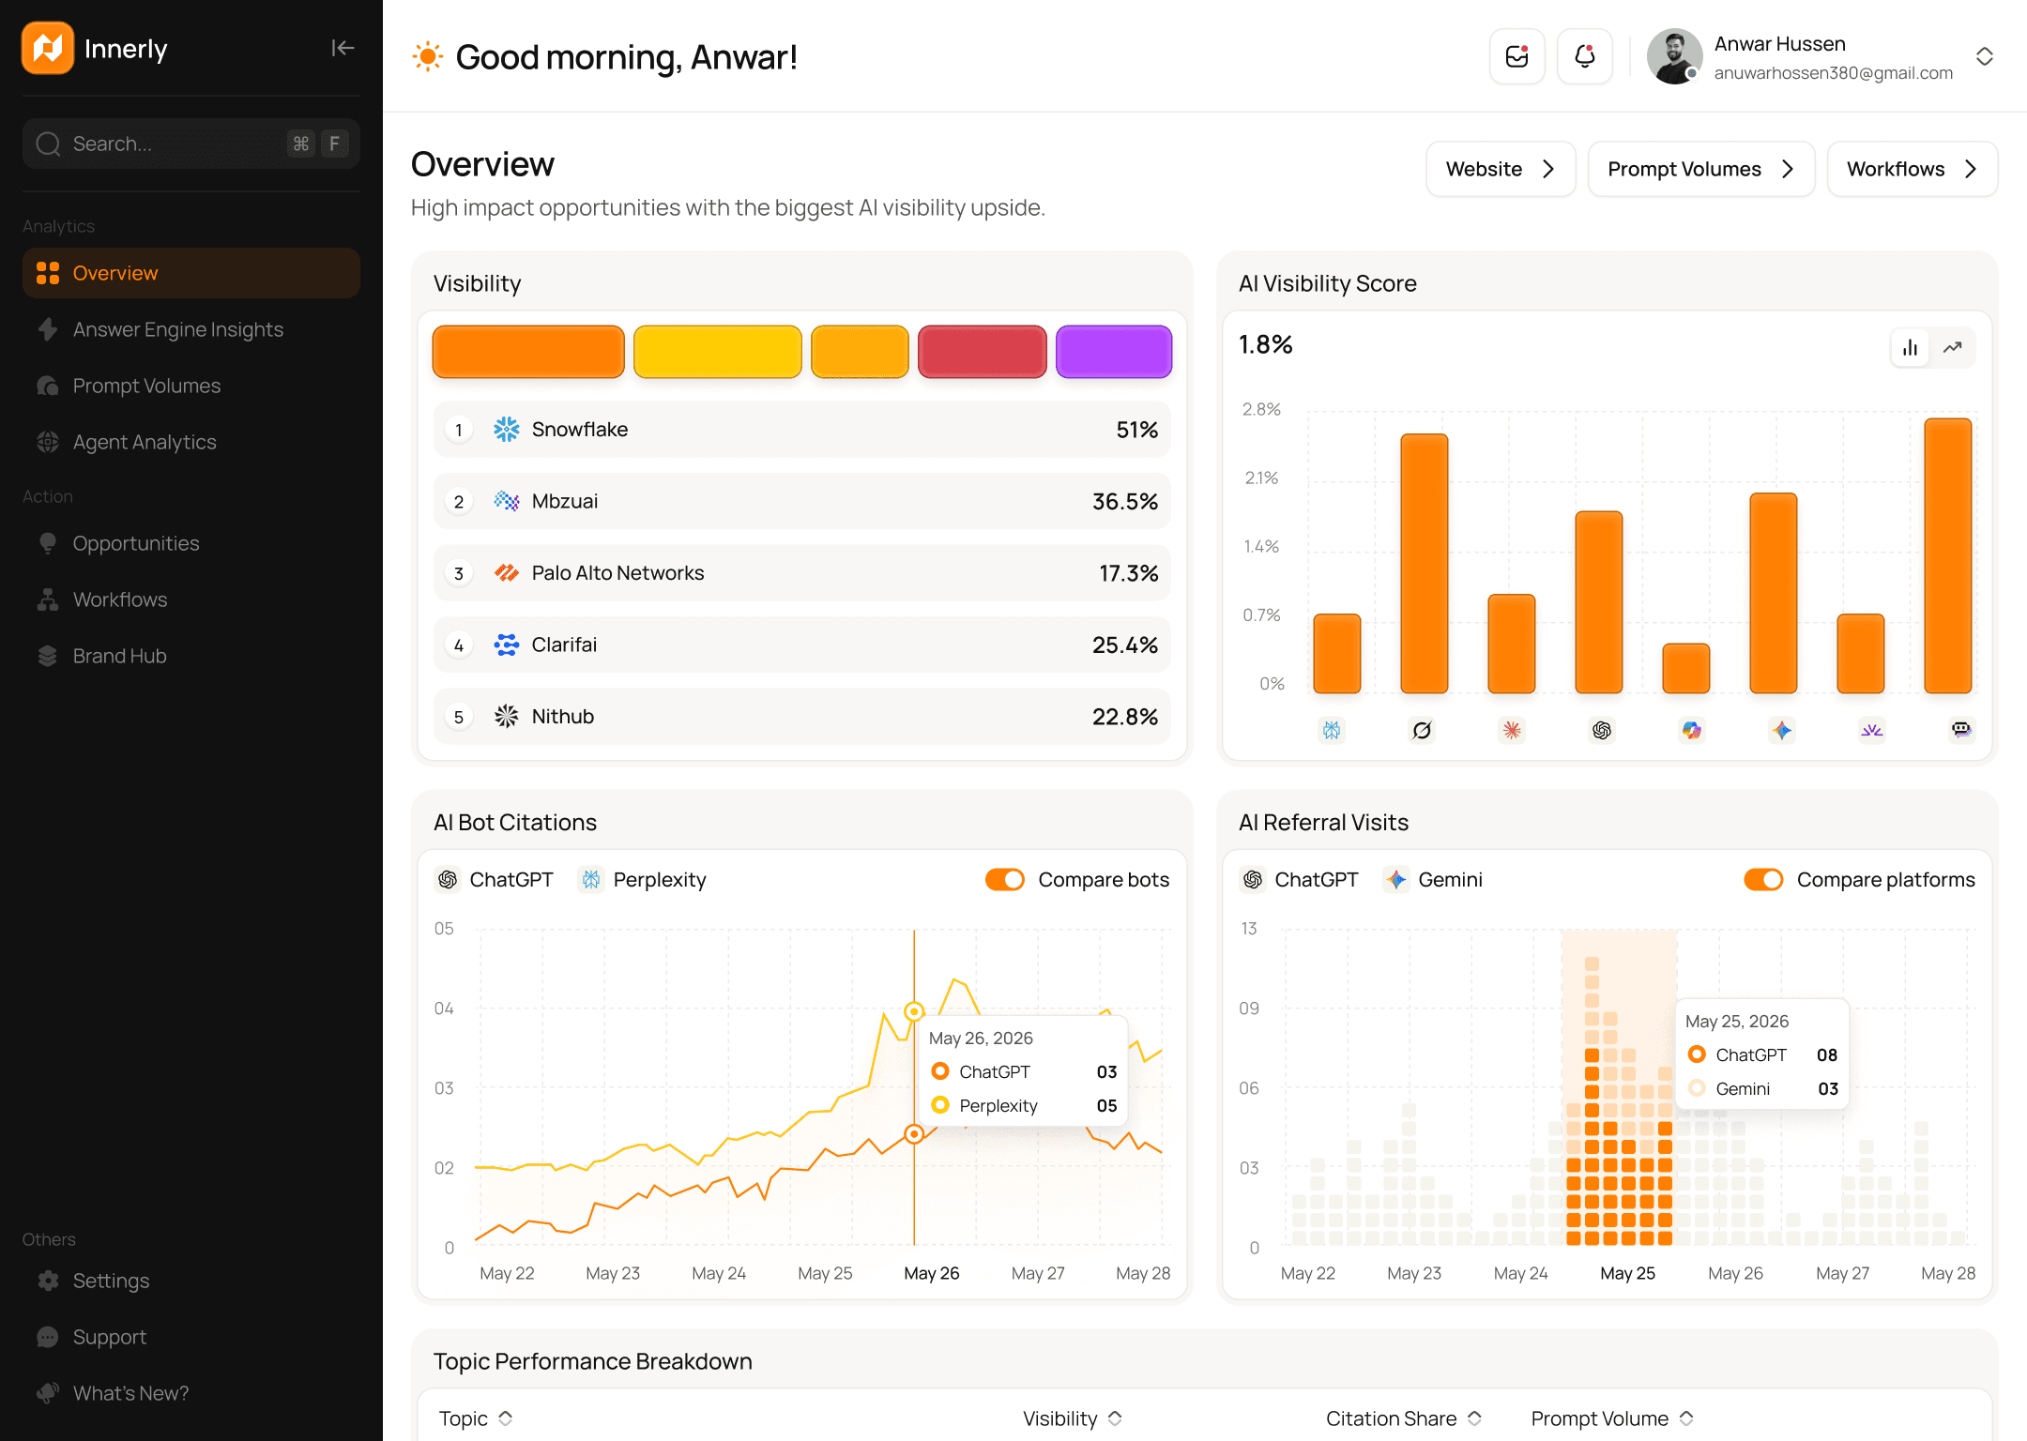The width and height of the screenshot is (2027, 1441).
Task: Open Opportunities in the sidebar
Action: 191,543
